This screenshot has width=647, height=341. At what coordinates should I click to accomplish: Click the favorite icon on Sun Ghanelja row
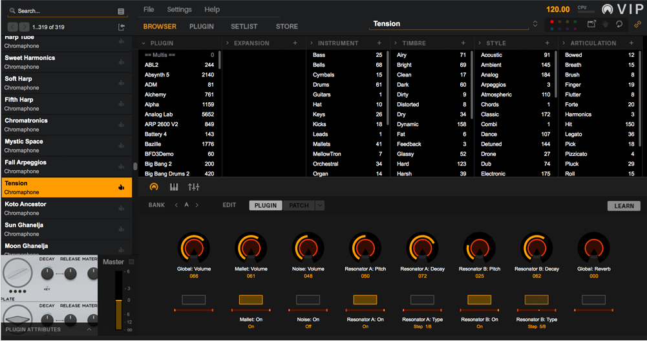[122, 229]
